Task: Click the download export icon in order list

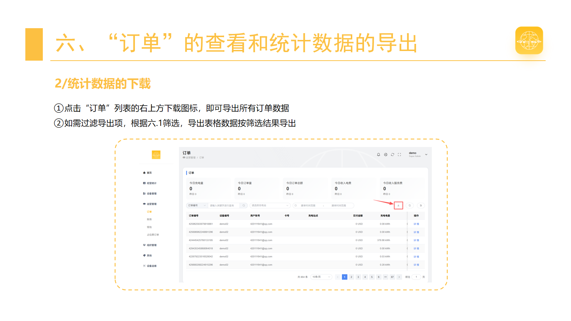Action: (399, 205)
